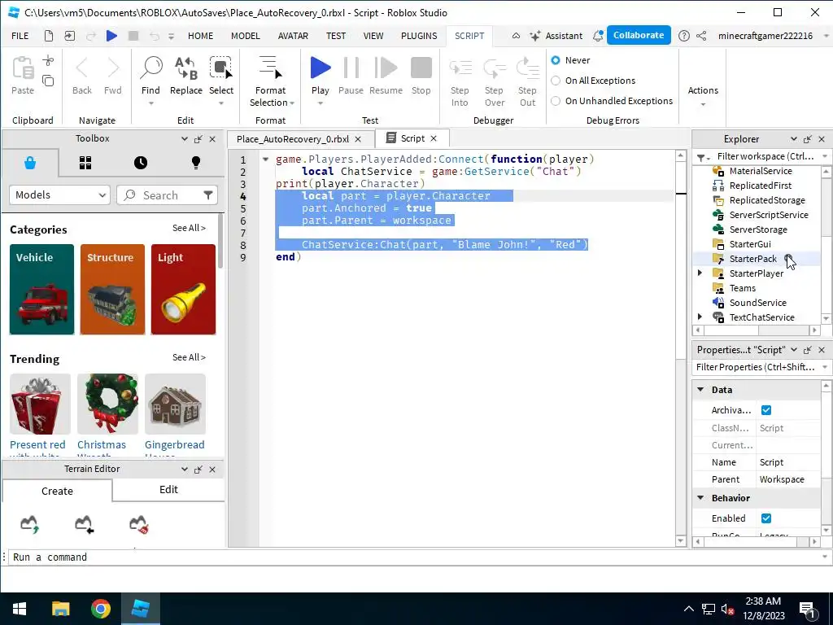Click the Step Out debugger icon
833x625 pixels.
527,68
